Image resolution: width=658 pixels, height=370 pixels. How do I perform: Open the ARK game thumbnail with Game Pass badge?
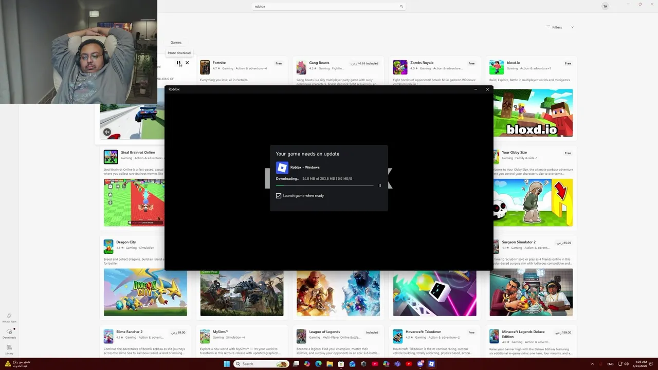[x=242, y=292]
